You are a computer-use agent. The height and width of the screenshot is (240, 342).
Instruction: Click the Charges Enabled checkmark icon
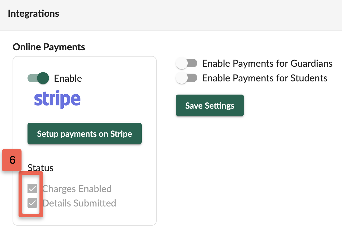[32, 189]
